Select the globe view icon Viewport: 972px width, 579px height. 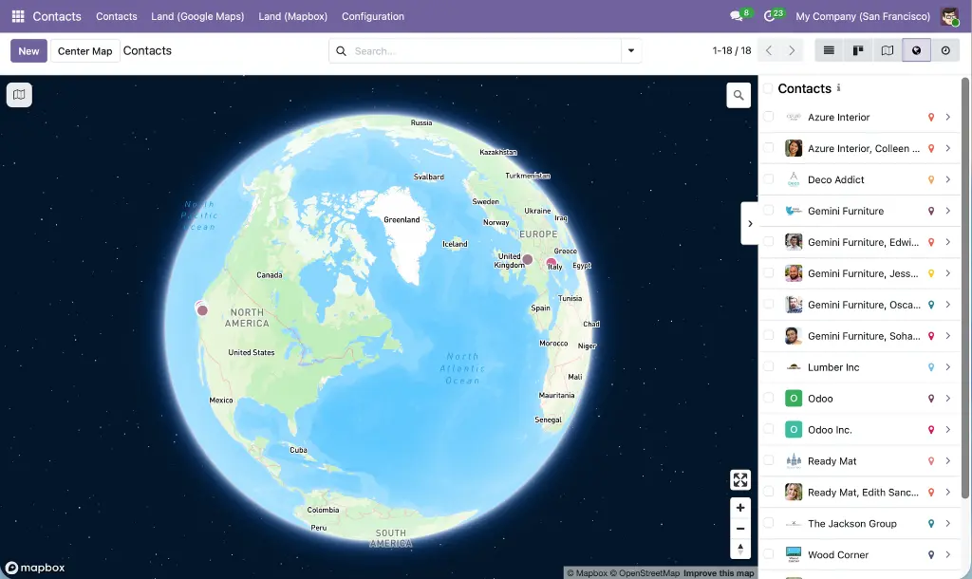pyautogui.click(x=916, y=51)
